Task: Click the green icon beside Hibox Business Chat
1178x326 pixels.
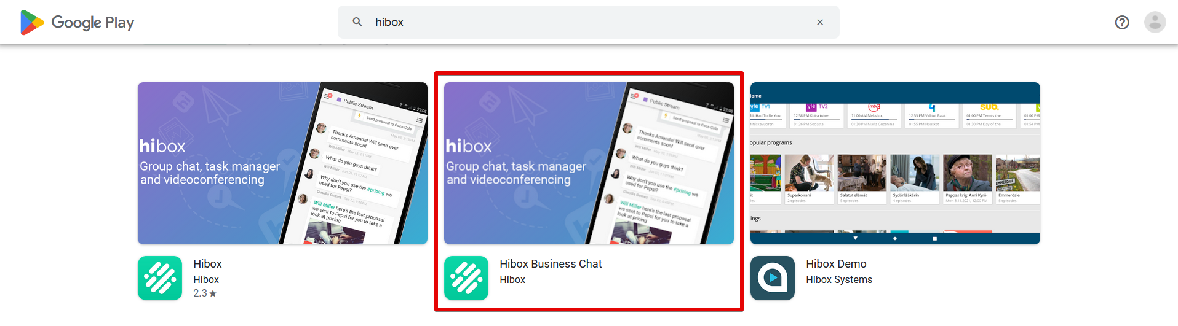Action: pos(466,278)
